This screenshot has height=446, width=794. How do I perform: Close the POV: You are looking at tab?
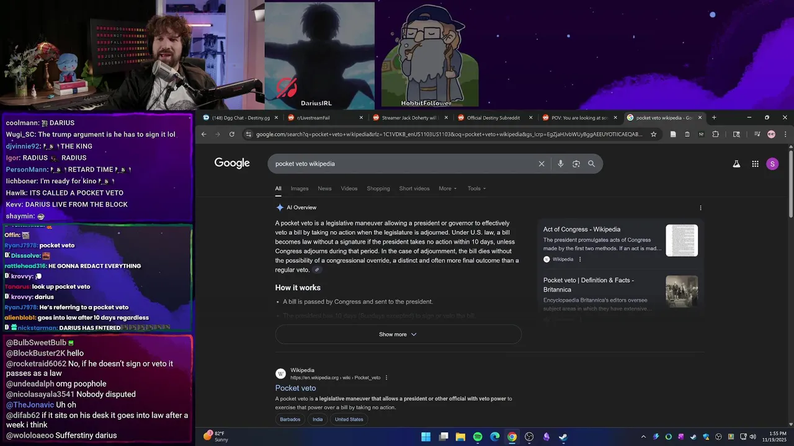click(615, 118)
